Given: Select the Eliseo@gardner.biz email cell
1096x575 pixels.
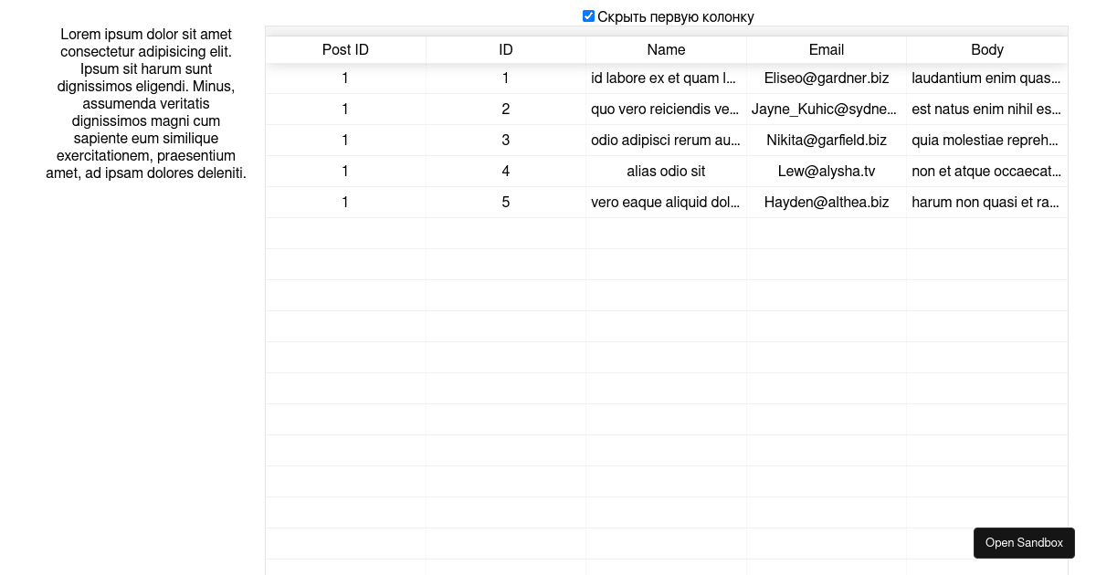Looking at the screenshot, I should (x=827, y=78).
